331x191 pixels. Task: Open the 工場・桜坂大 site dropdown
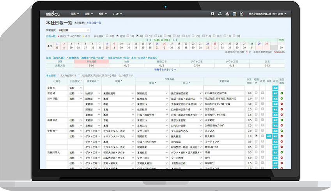pyautogui.click(x=119, y=163)
